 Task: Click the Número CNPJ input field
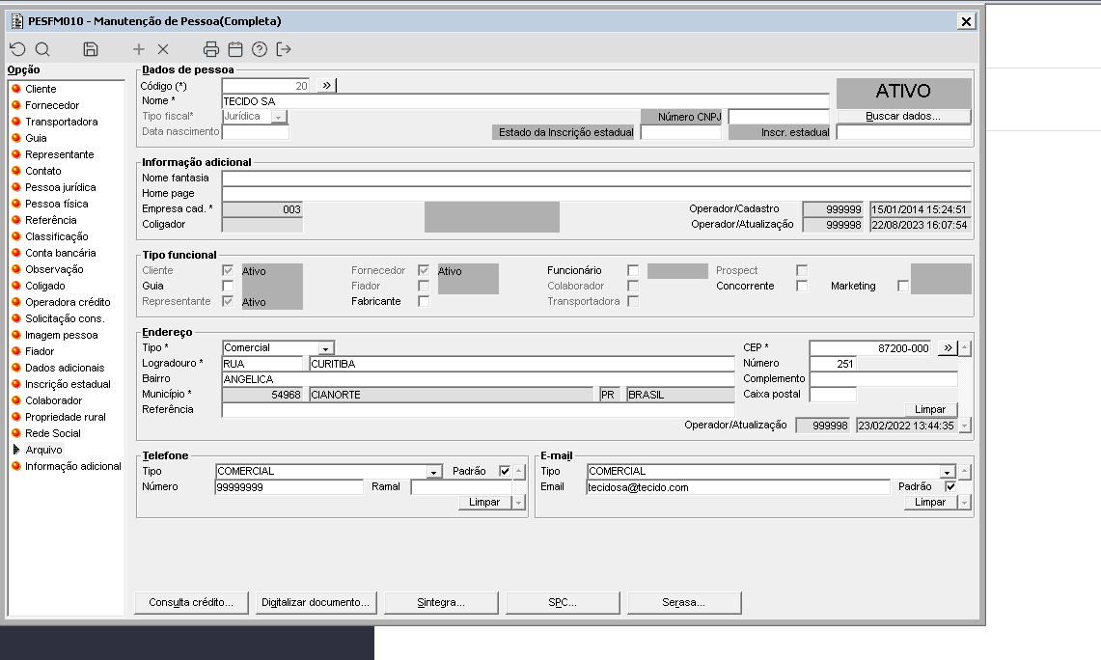[x=779, y=117]
